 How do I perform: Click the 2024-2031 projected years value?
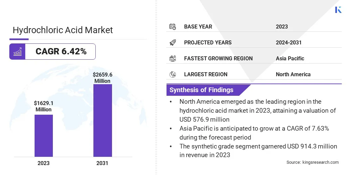pos(289,42)
